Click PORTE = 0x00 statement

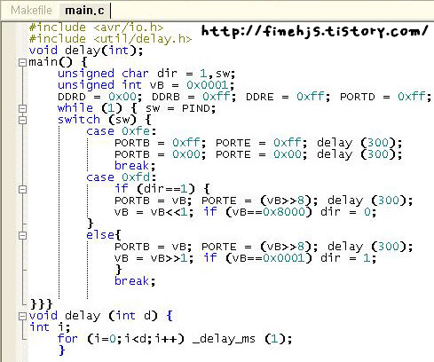tap(262, 154)
